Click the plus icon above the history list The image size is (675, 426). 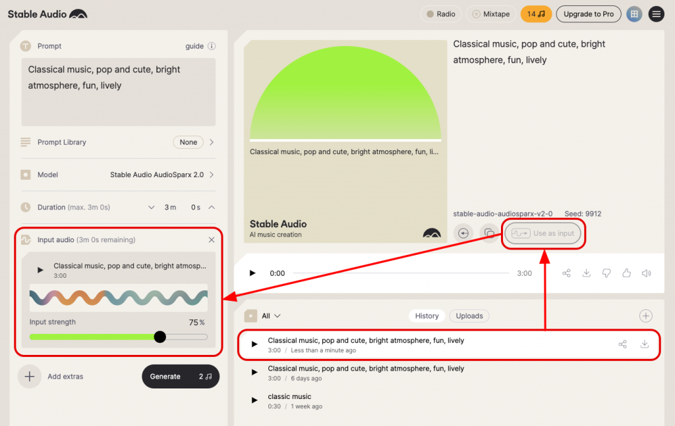click(x=646, y=316)
